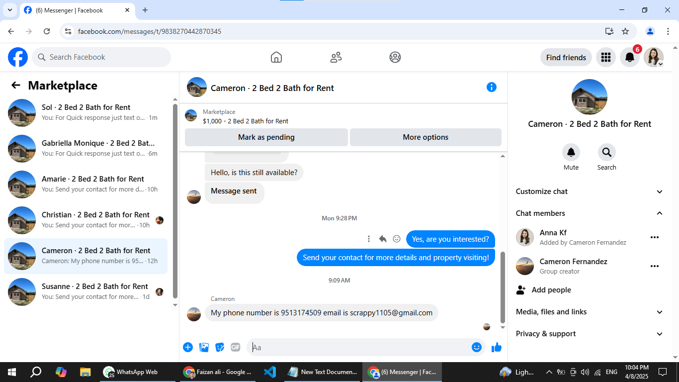Open Windows taskbar search
The height and width of the screenshot is (382, 679).
pyautogui.click(x=36, y=372)
